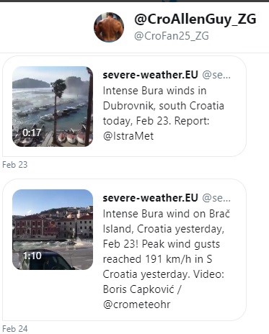Open the @CroAllenGuy_ZG display name
Screen dimensions: 269x334
point(195,19)
